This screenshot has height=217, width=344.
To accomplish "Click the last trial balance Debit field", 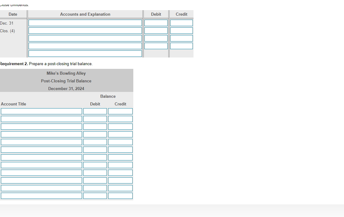I will pos(95,196).
